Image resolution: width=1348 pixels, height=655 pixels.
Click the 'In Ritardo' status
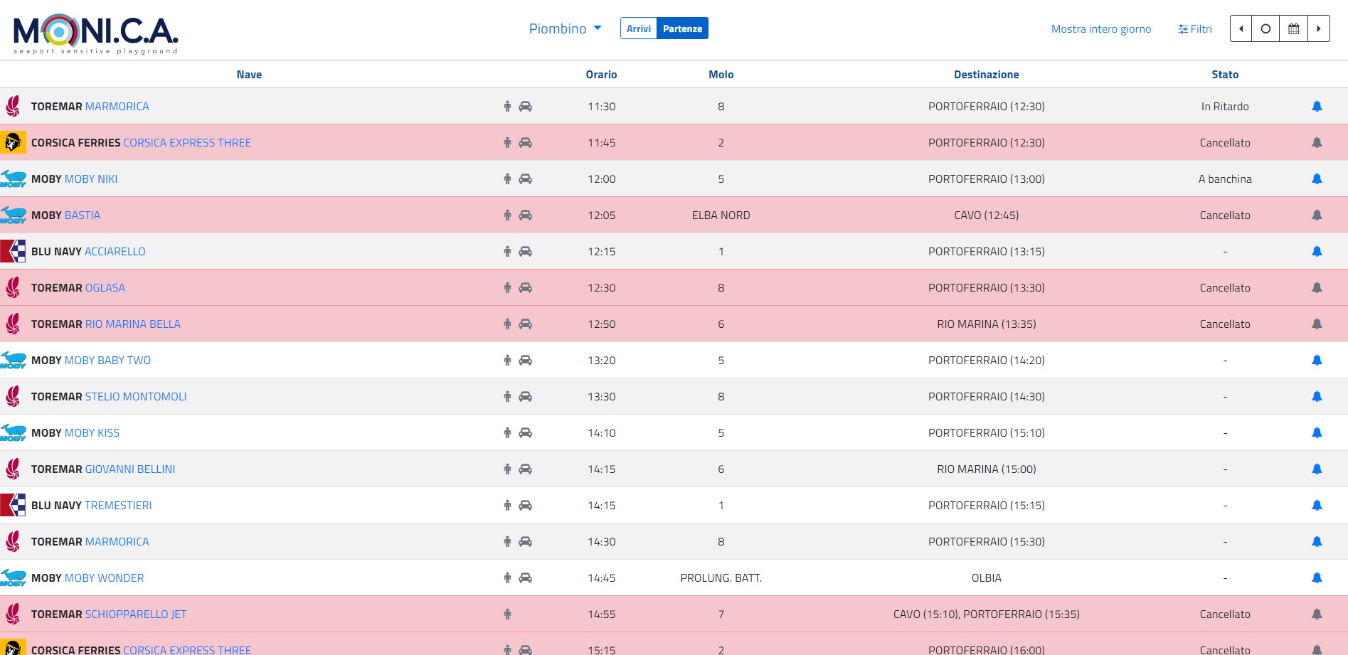(1225, 107)
